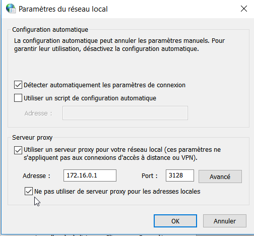Click the 'Serveur proxy' group heading
The height and width of the screenshot is (236, 254).
32,138
